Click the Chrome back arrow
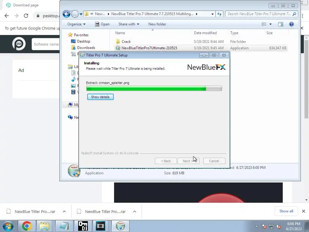This screenshot has height=232, width=309. (7, 16)
